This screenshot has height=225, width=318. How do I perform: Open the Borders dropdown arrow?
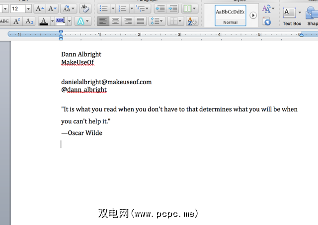[x=180, y=21]
